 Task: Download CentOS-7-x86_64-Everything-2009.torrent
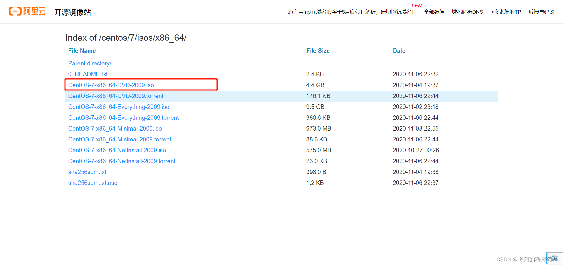click(123, 118)
